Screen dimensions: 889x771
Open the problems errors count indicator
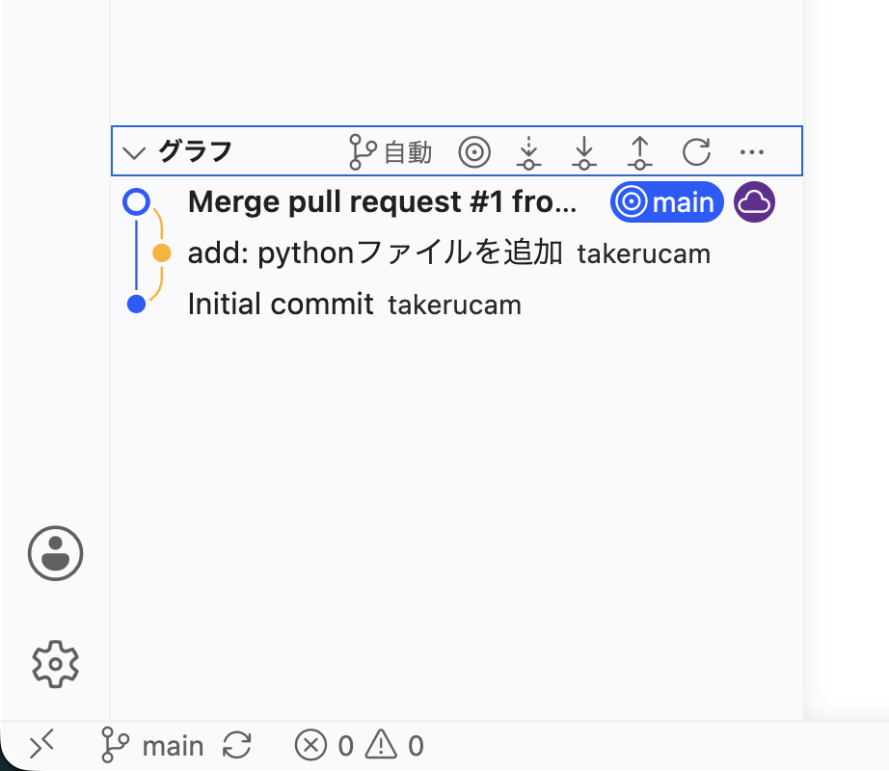coord(324,746)
